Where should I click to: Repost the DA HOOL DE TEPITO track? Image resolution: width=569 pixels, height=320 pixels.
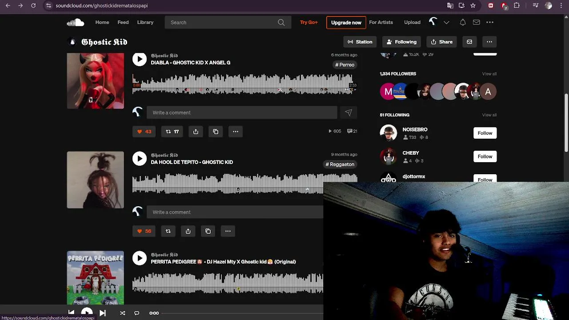pos(168,231)
